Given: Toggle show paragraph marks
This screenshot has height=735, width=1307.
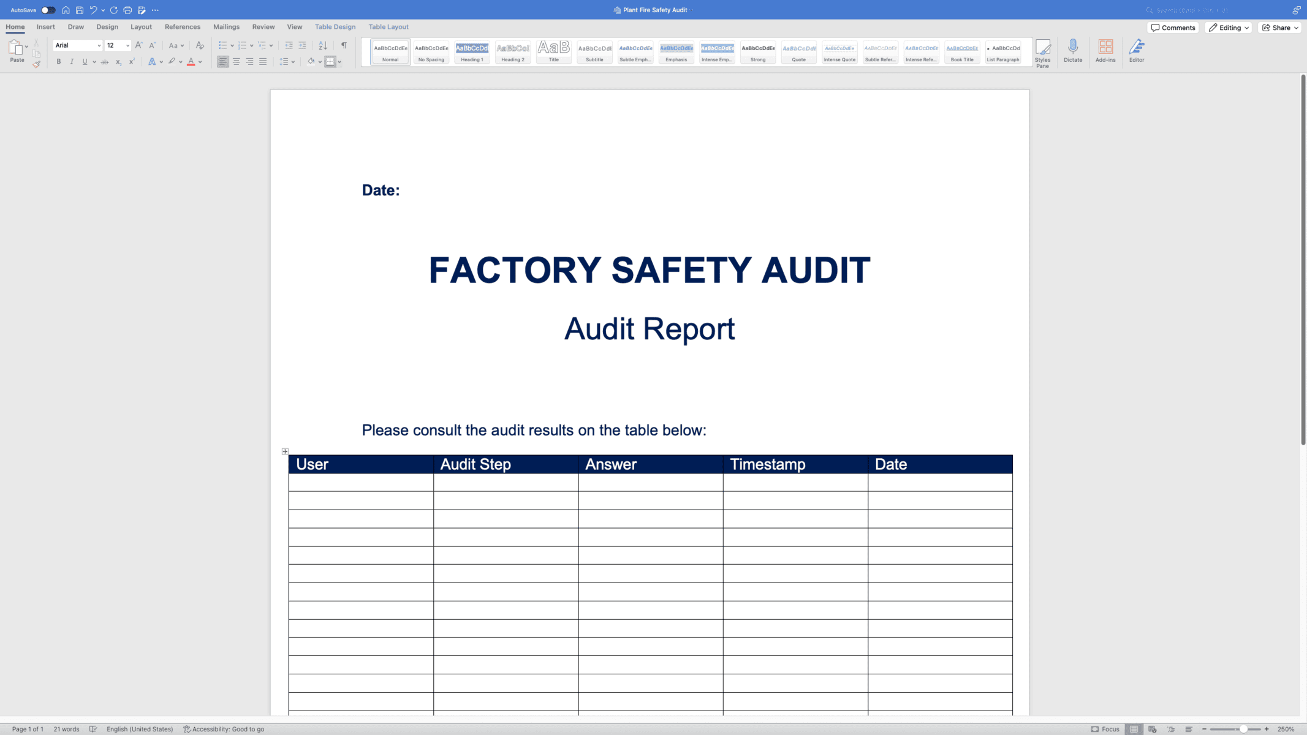Looking at the screenshot, I should click(343, 45).
